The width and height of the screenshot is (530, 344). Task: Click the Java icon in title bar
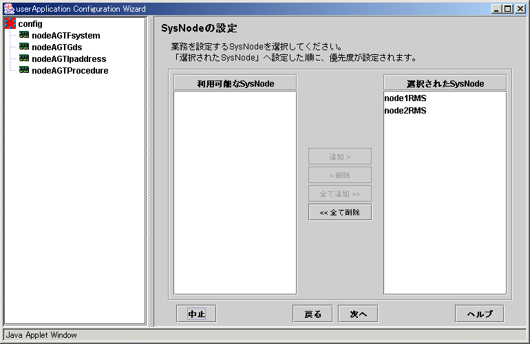pyautogui.click(x=8, y=8)
